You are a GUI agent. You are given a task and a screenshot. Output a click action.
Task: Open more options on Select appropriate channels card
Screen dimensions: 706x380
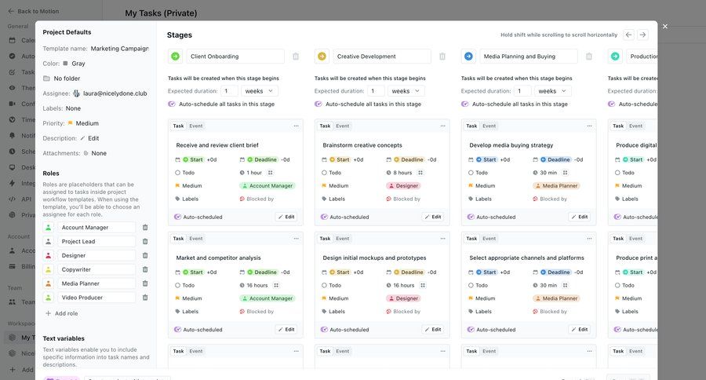589,239
